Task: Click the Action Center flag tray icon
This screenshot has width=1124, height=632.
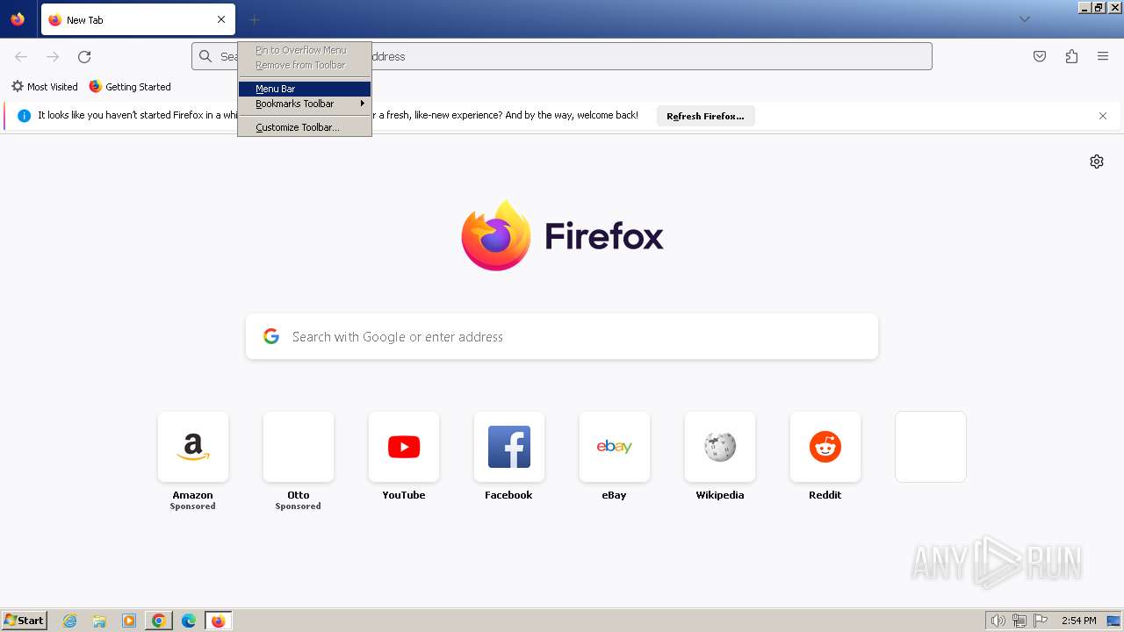Action: point(1041,621)
